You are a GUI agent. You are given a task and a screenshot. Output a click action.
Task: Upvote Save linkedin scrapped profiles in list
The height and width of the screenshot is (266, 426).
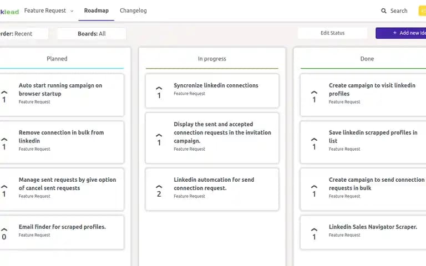tap(314, 140)
